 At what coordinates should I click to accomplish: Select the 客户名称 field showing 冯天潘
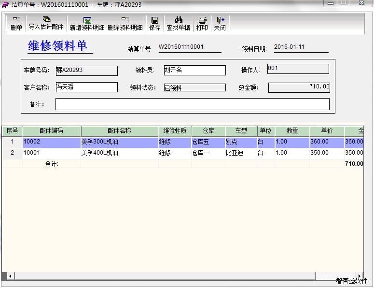pos(87,87)
